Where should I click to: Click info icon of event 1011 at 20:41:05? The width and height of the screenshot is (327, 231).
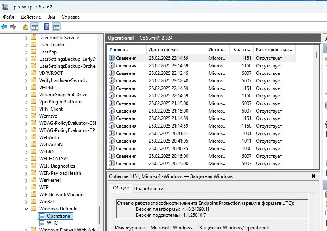coord(112,141)
